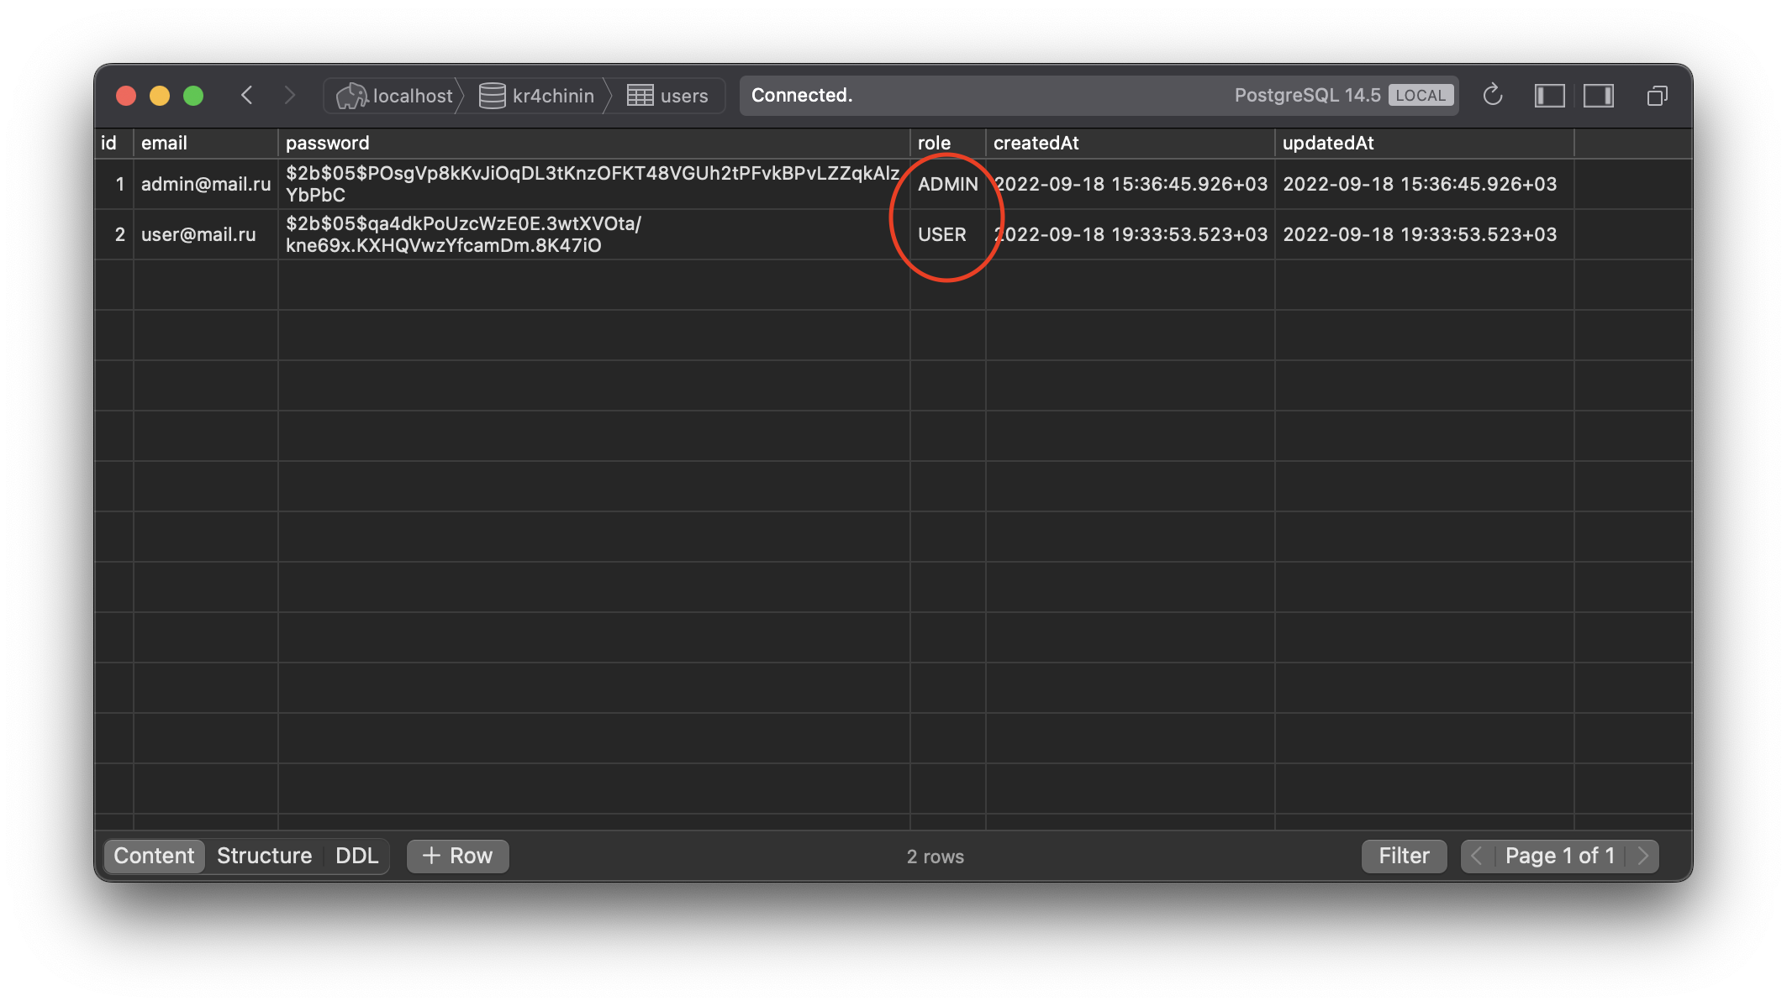Go back with the left chevron
1787x1006 pixels.
click(x=246, y=95)
